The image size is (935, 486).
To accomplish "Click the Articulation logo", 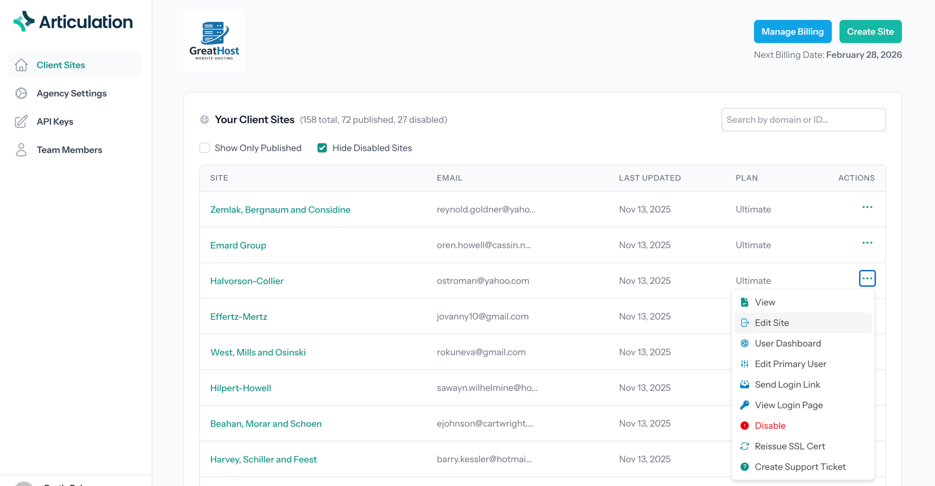I will coord(72,21).
